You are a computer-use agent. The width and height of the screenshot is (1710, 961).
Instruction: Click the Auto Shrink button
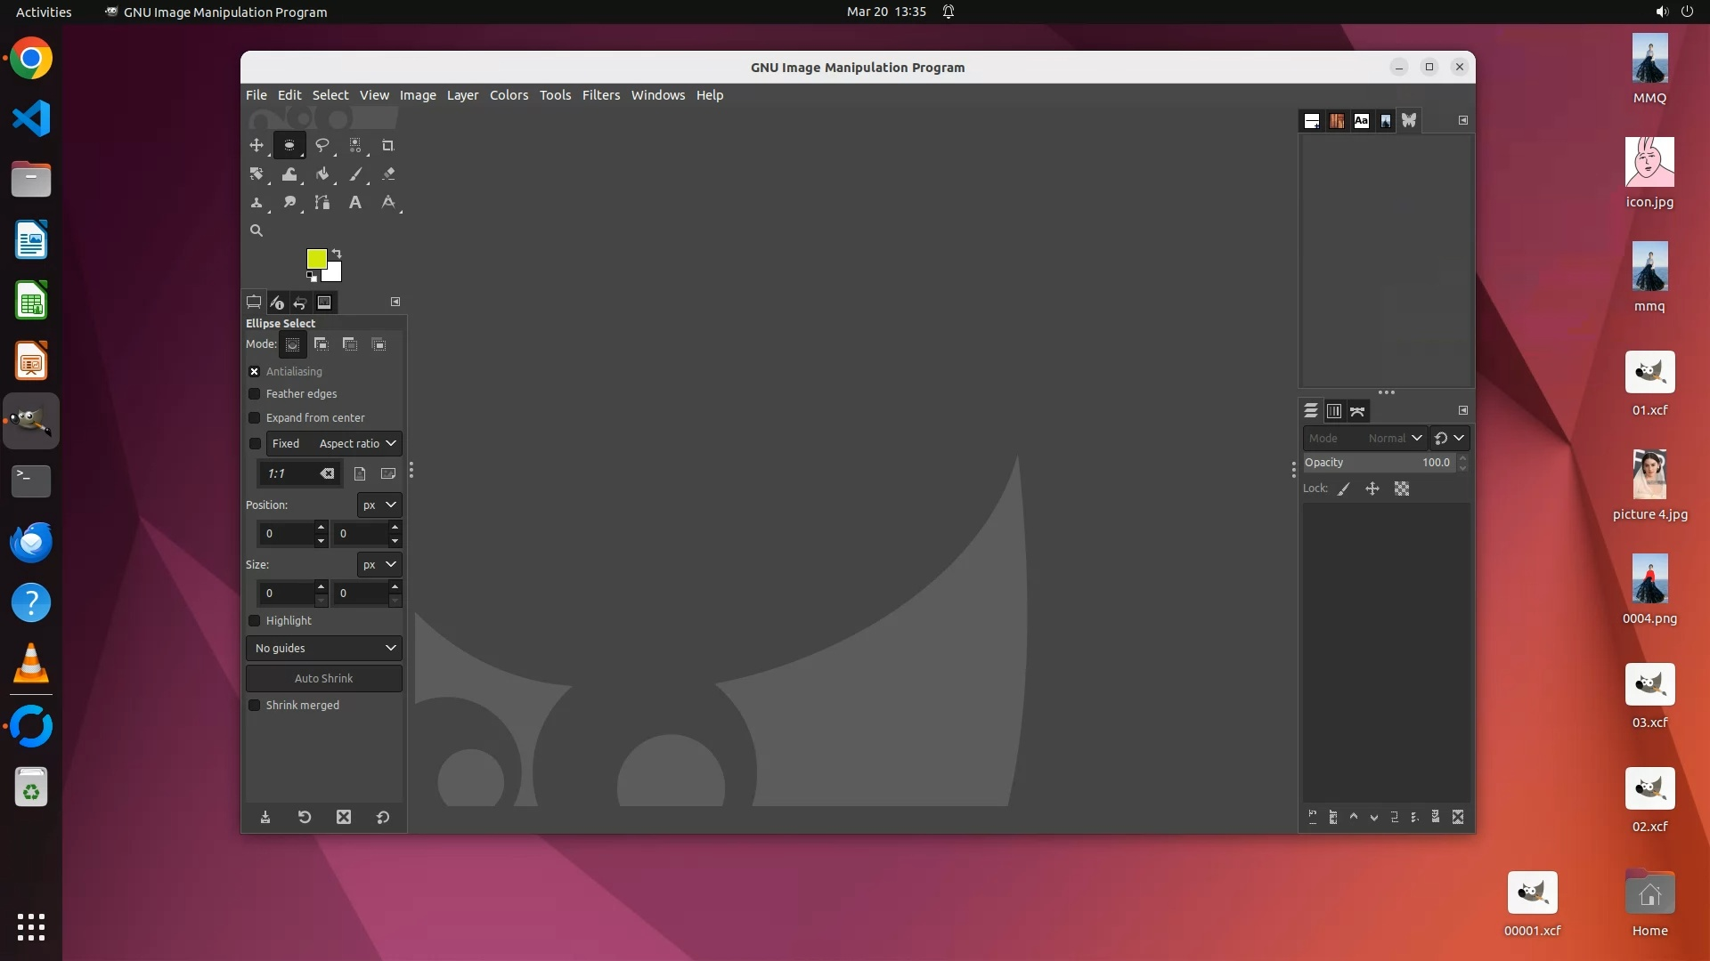[x=324, y=679]
